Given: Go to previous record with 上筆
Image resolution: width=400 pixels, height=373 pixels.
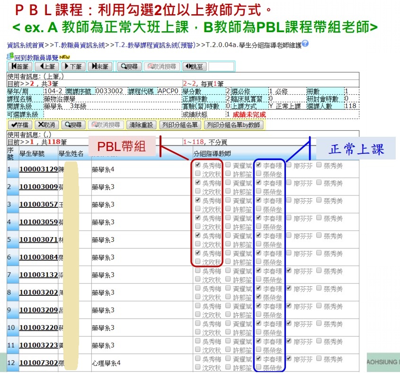Looking at the screenshot, I should 47,67.
